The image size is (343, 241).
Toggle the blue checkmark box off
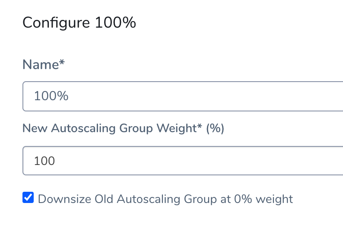click(x=28, y=197)
